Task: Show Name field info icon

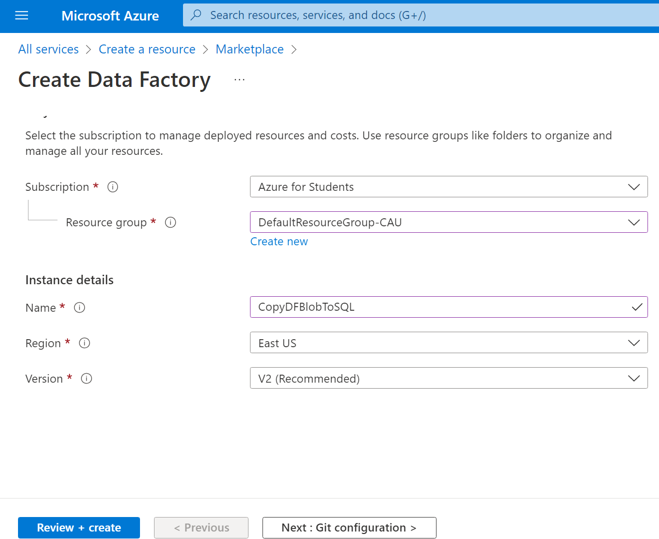Action: (x=79, y=308)
